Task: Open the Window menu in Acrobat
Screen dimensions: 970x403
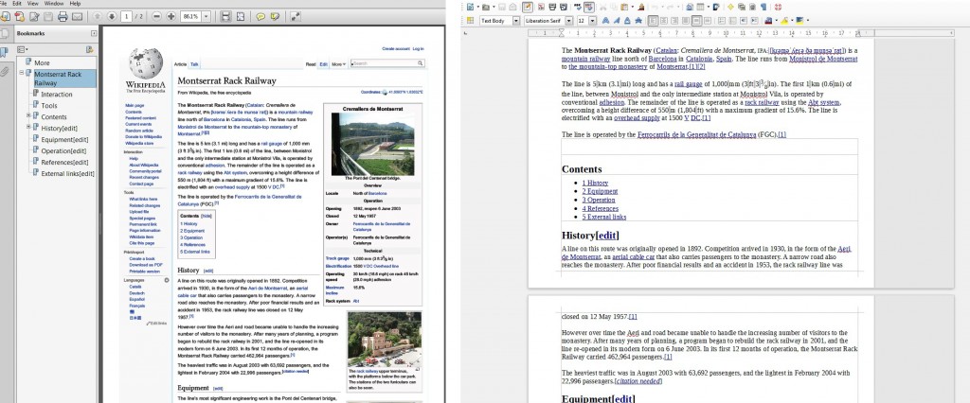Action: pos(54,4)
